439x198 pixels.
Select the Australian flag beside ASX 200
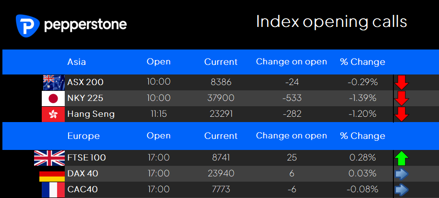54,83
